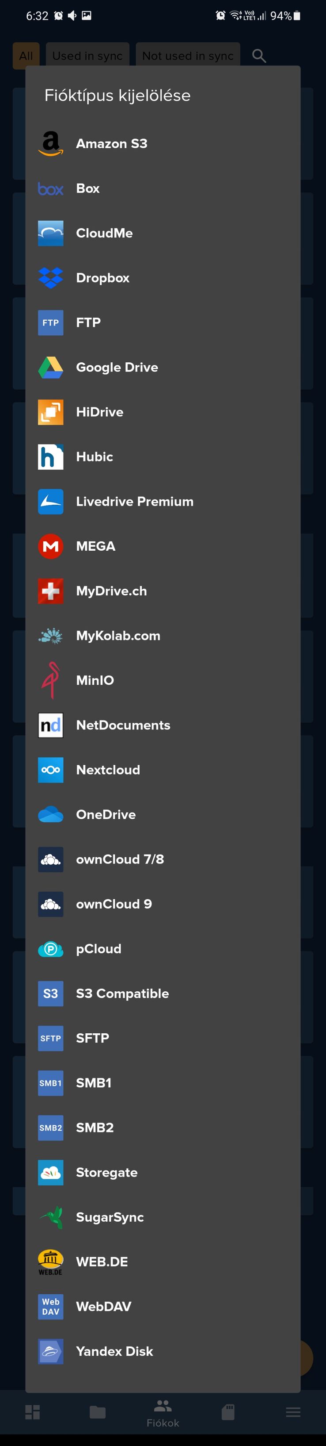Tap the S3 Compatible icon
This screenshot has height=1446, width=326.
pos(50,993)
